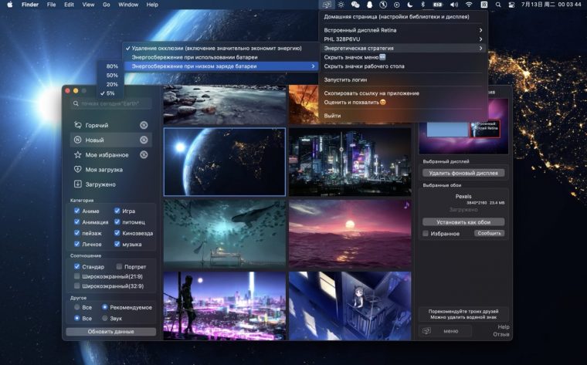This screenshot has height=365, width=587.
Task: Click the Обновить данные button
Action: pyautogui.click(x=110, y=332)
